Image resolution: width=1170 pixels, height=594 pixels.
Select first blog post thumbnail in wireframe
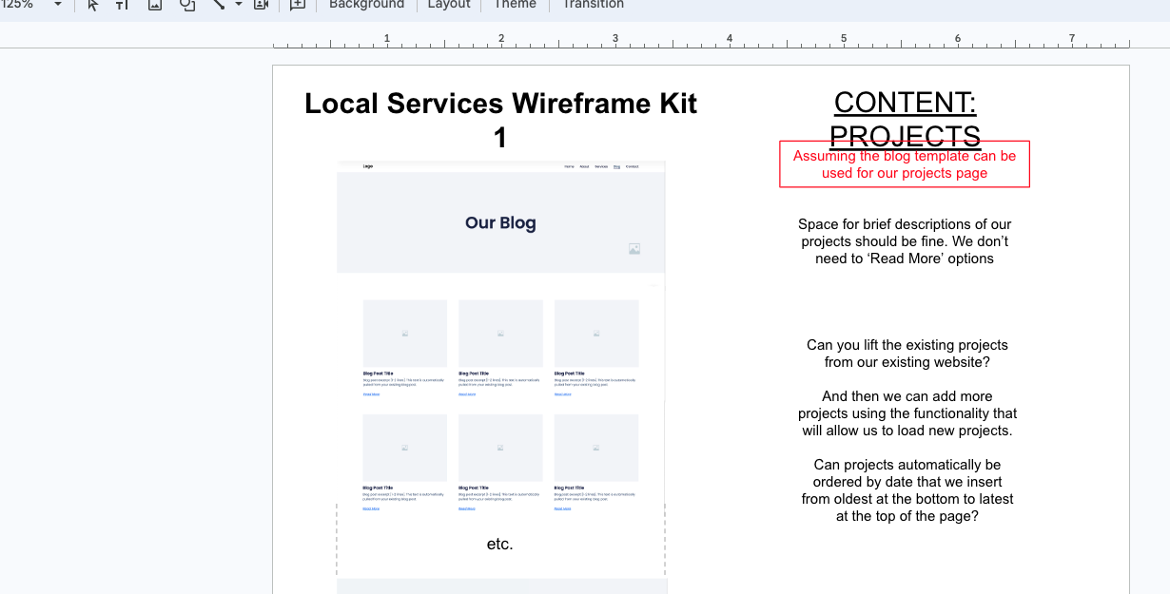click(x=404, y=334)
